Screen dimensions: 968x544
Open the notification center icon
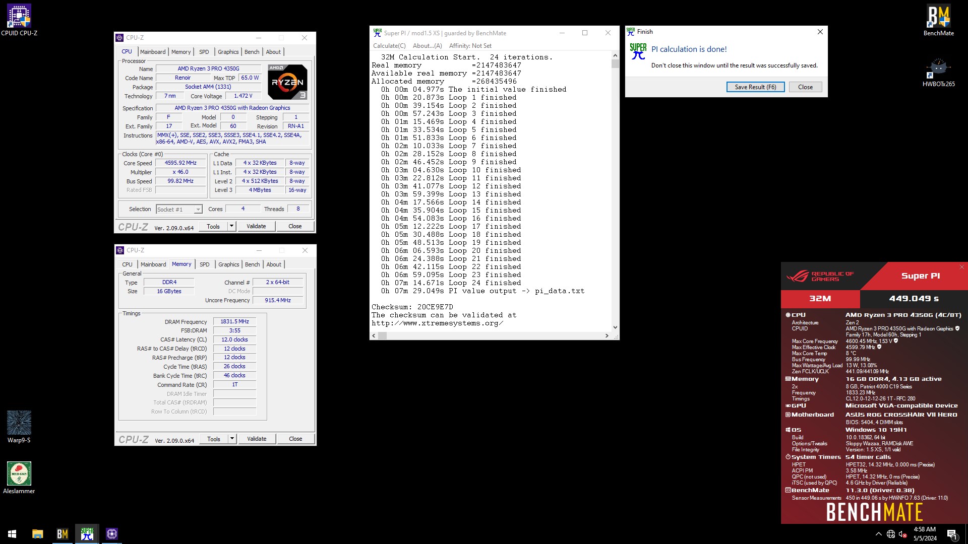click(952, 534)
